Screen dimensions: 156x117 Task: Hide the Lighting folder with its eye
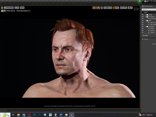coord(143,26)
